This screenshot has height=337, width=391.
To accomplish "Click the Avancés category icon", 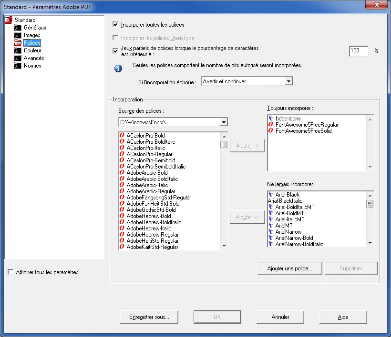I will tap(18, 58).
